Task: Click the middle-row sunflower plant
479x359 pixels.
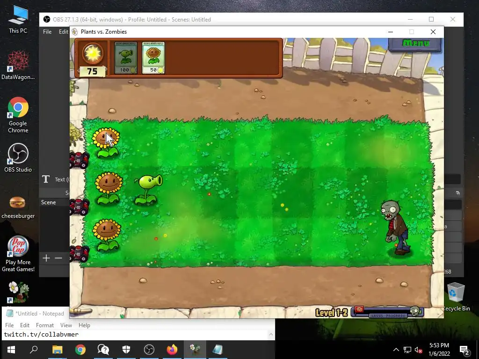Action: tap(109, 187)
